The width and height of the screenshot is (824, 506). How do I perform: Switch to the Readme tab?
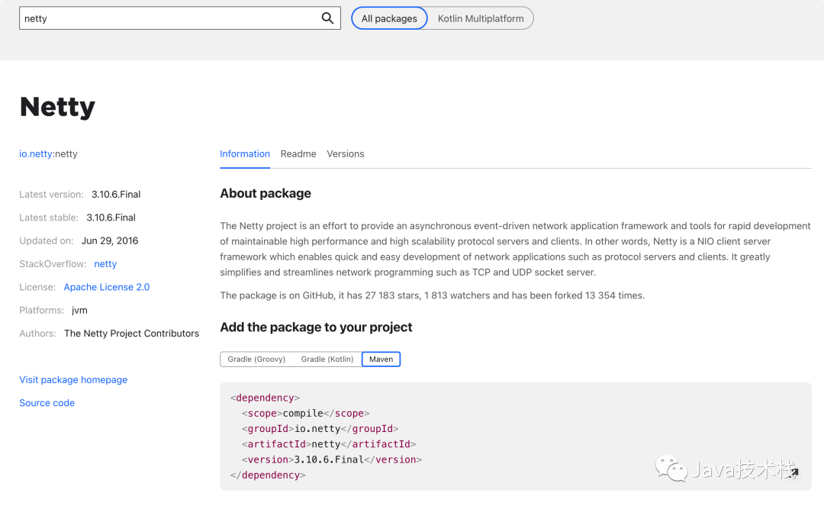click(298, 154)
